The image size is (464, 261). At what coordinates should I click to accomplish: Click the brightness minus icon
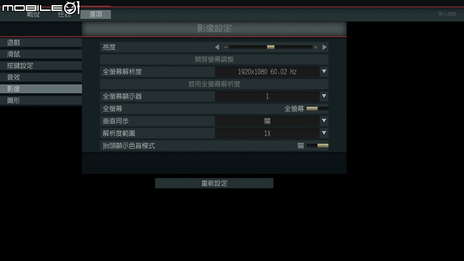[226, 47]
